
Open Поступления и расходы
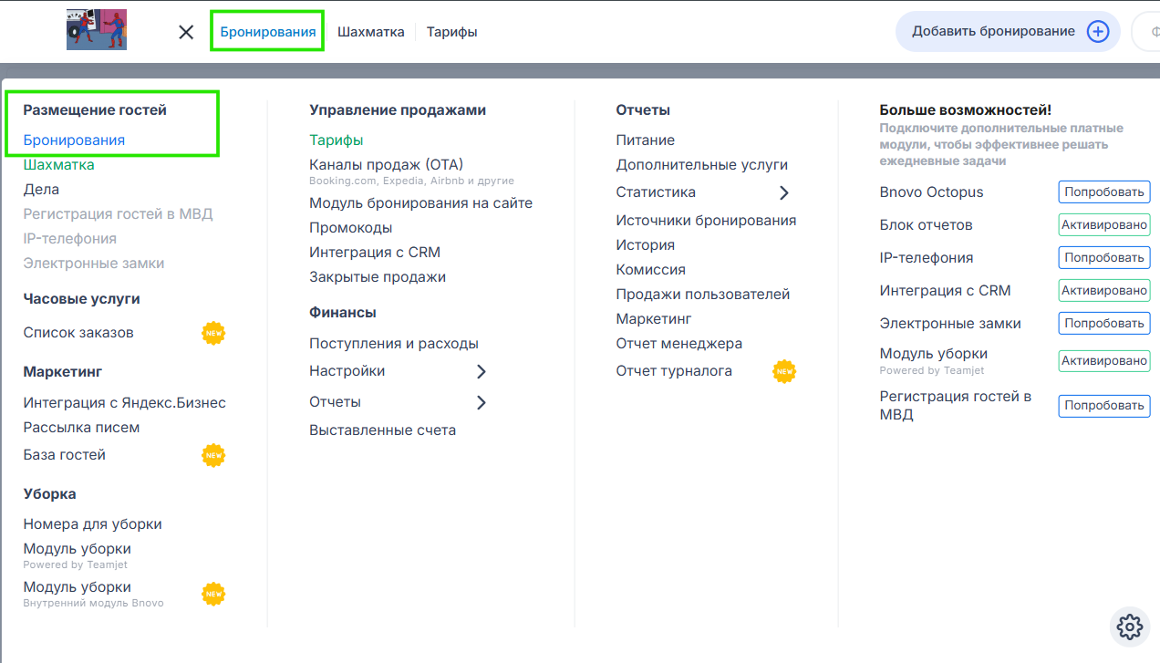click(393, 344)
